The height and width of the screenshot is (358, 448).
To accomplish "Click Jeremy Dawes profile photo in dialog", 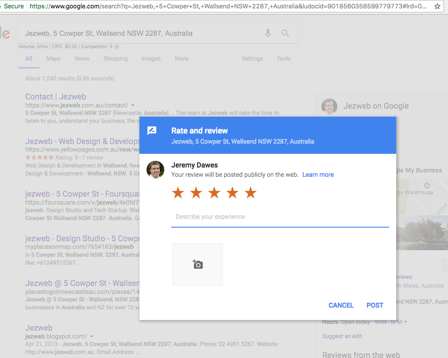I will click(155, 170).
